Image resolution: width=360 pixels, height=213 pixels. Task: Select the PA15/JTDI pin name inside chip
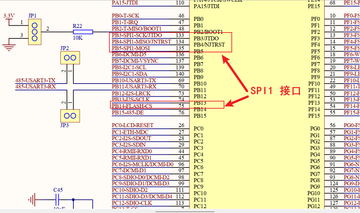tap(206, 6)
